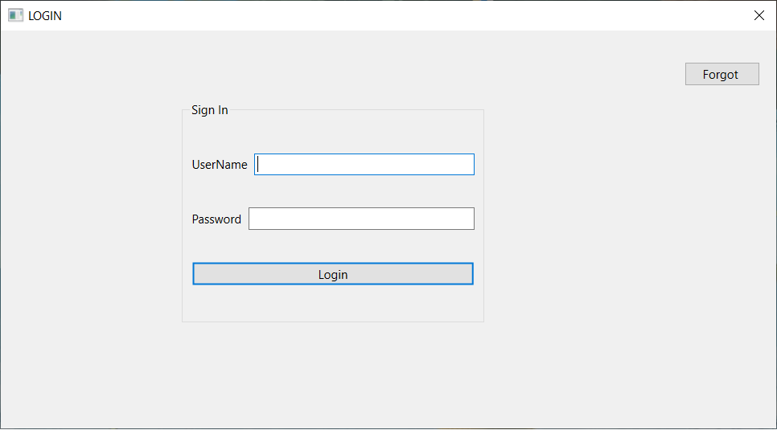
Task: Click the LOGIN title text
Action: click(x=45, y=16)
